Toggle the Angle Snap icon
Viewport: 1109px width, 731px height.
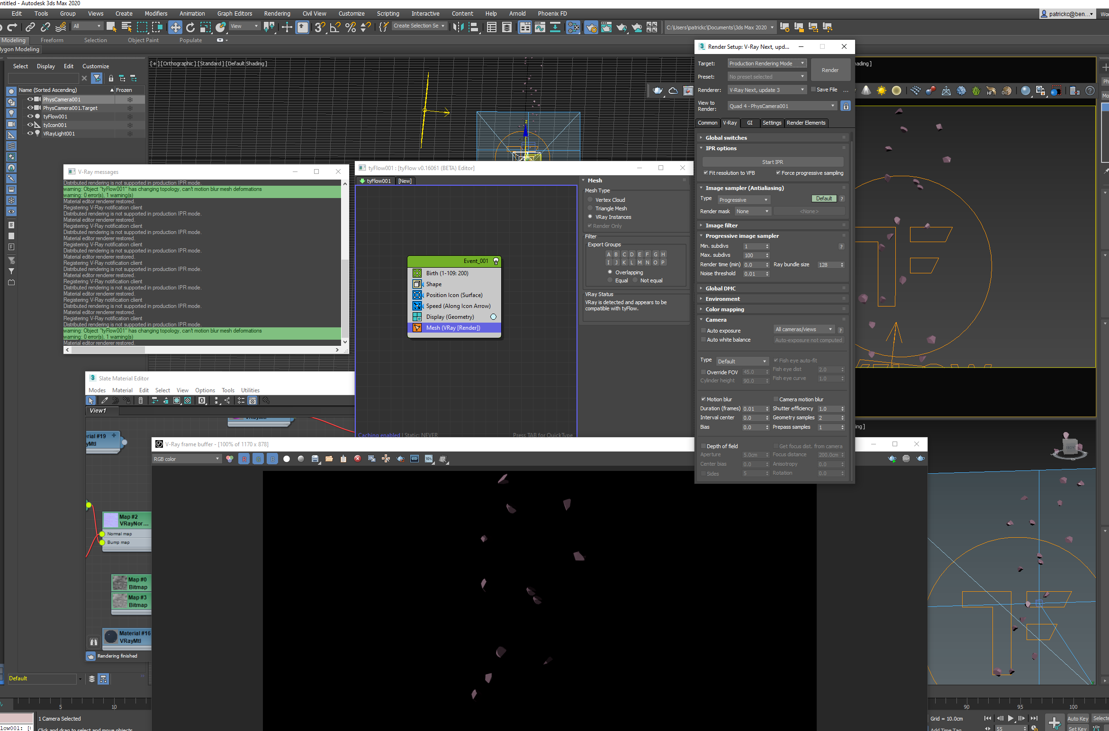coord(335,27)
